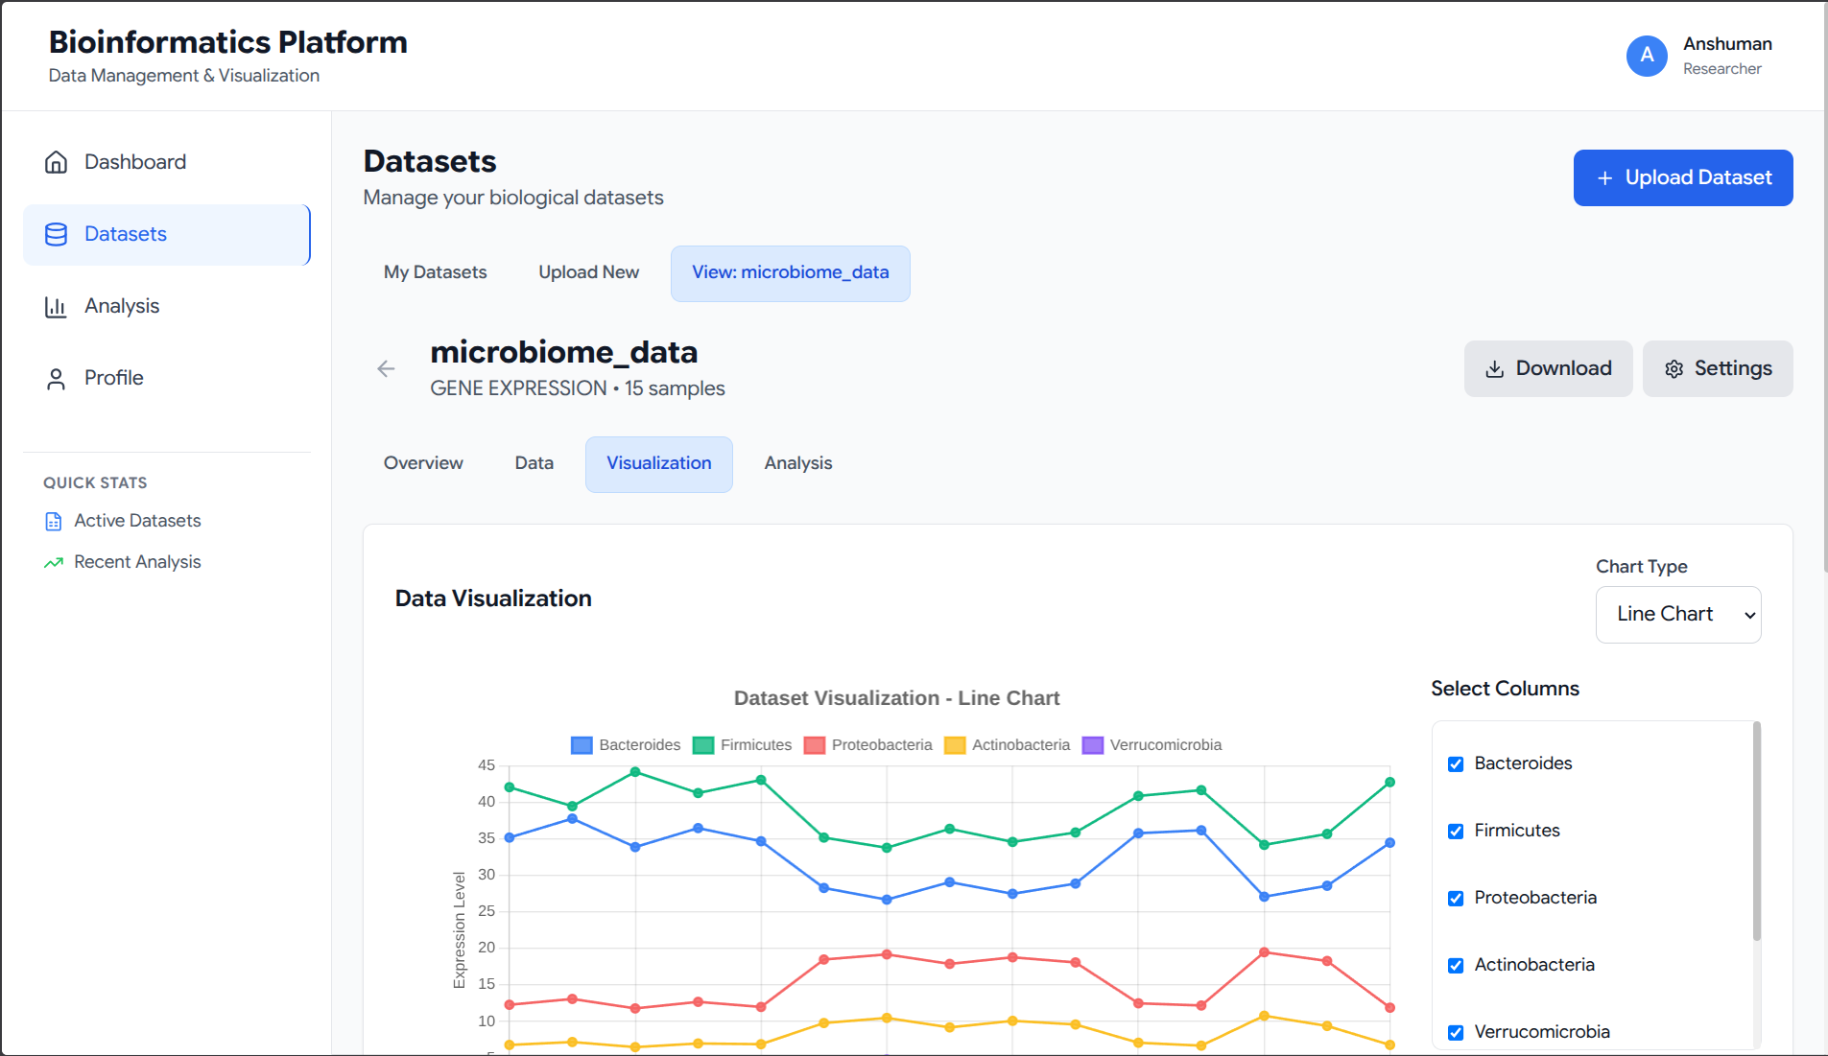Download the microbiome_data dataset
This screenshot has width=1828, height=1056.
pyautogui.click(x=1548, y=368)
